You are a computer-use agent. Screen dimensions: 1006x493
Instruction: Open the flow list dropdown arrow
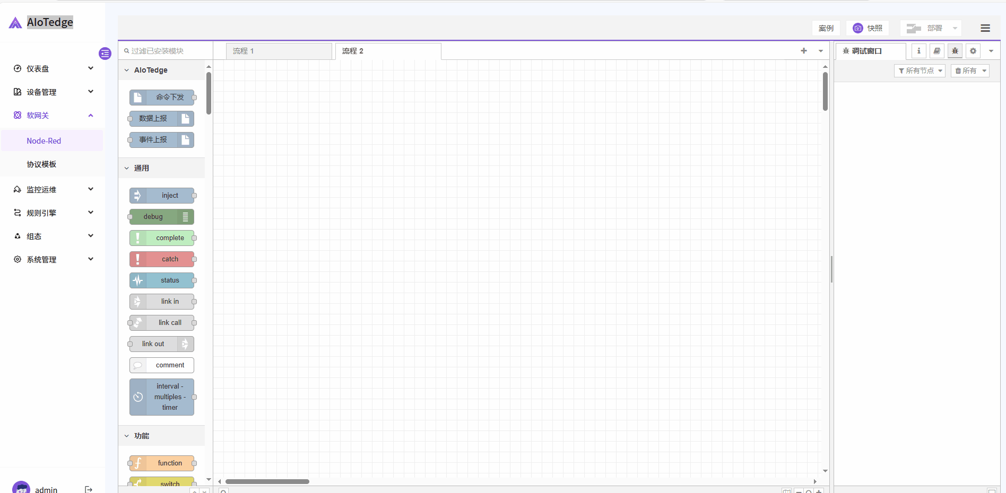tap(821, 51)
